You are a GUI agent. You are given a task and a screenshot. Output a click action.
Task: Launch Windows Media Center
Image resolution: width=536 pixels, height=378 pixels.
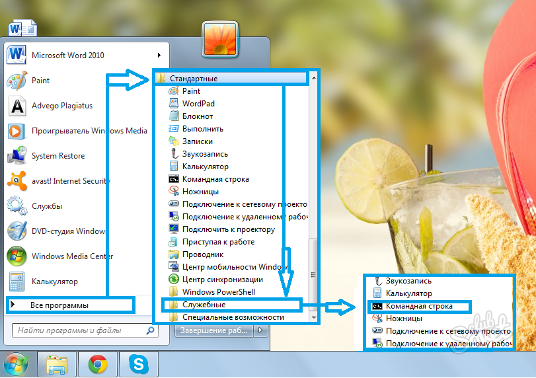[x=72, y=256]
